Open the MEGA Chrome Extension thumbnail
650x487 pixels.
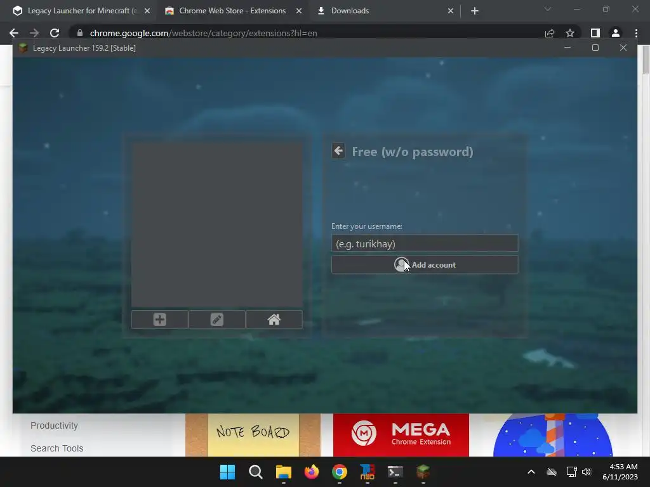coord(401,435)
